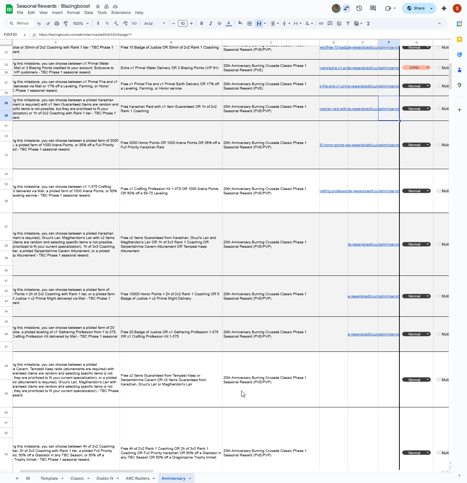Viewport: 467px width, 483px height.
Task: Click the Share button
Action: (x=415, y=8)
